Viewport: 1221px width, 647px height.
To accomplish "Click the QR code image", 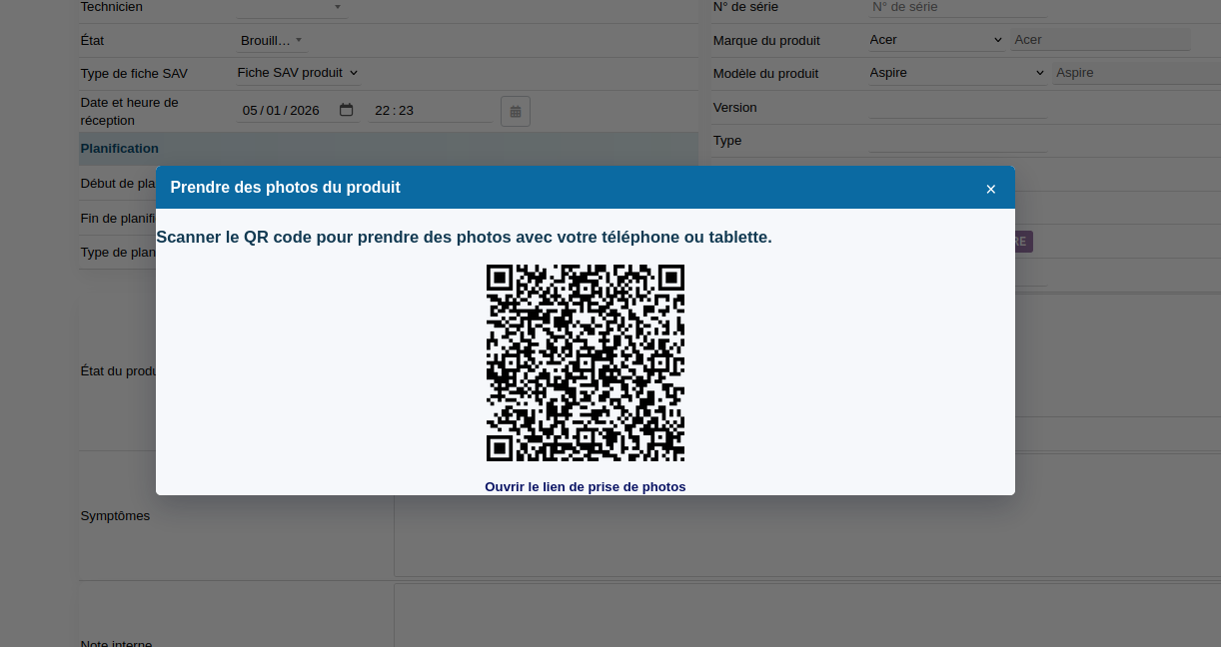I will click(586, 362).
